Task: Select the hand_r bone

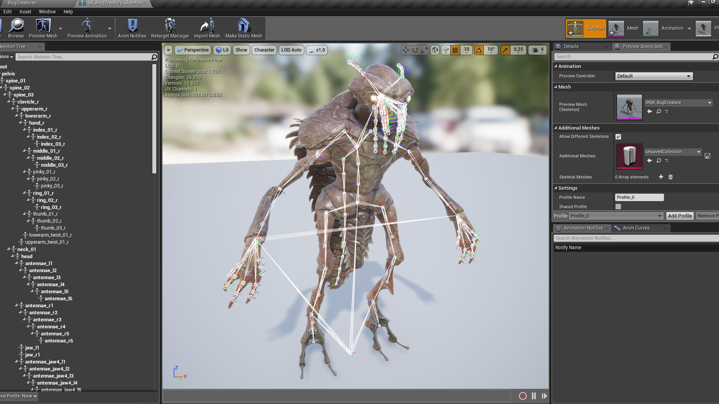Action: click(x=37, y=123)
